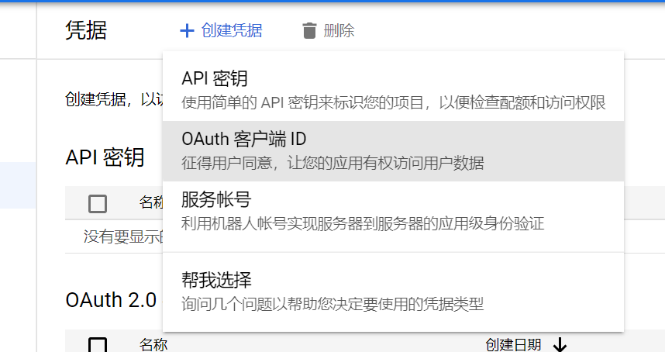This screenshot has width=665, height=352.
Task: Select the highlighted left sidebar item
Action: click(18, 185)
